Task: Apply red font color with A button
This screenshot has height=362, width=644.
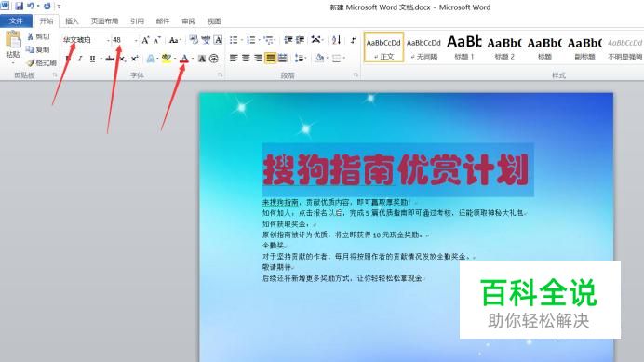Action: (184, 59)
